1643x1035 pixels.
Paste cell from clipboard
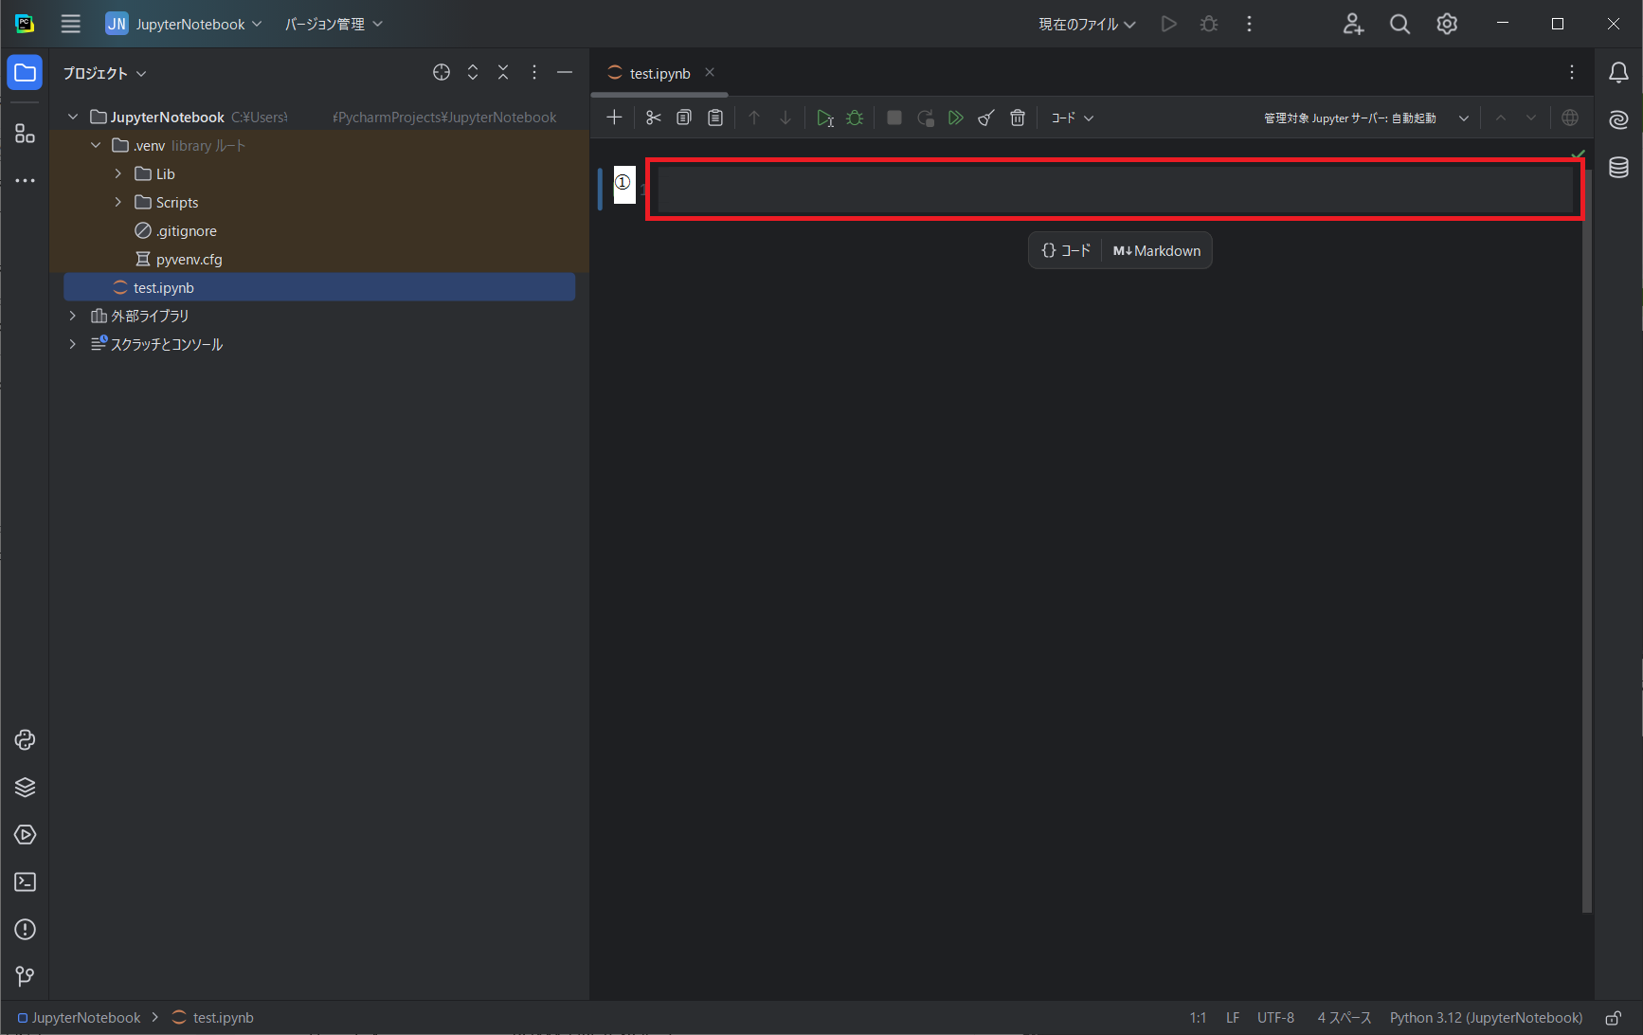tap(715, 118)
